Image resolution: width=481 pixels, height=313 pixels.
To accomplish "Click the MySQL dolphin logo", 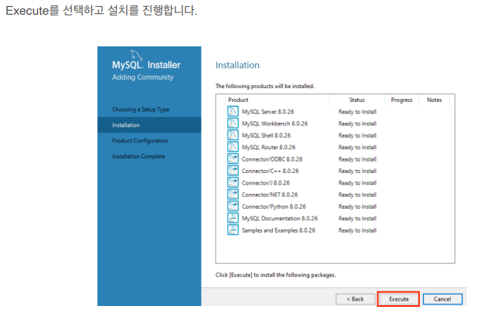I will tap(136, 55).
